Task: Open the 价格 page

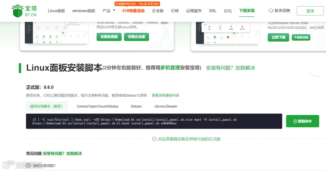Action: pyautogui.click(x=175, y=11)
